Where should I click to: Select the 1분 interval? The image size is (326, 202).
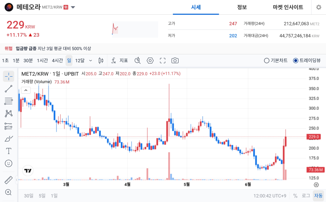[x=16, y=60]
